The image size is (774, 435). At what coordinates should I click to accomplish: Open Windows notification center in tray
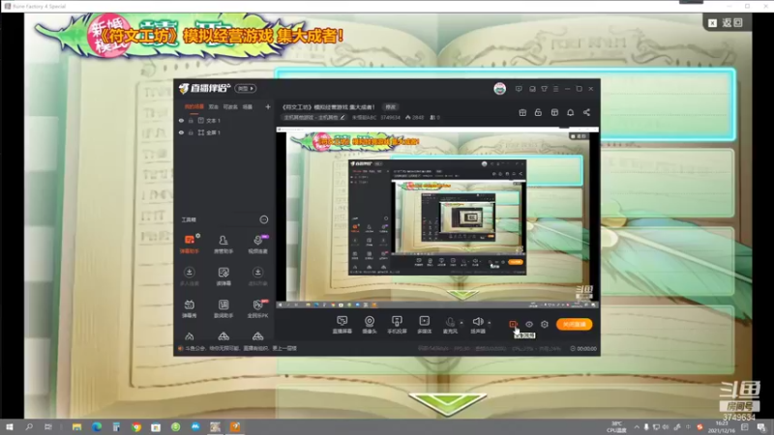tap(761, 427)
